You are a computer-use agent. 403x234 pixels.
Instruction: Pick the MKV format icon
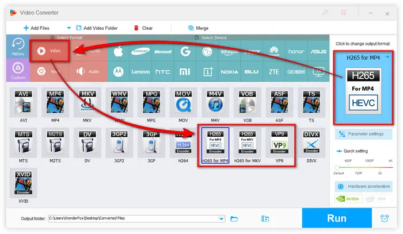[88, 102]
